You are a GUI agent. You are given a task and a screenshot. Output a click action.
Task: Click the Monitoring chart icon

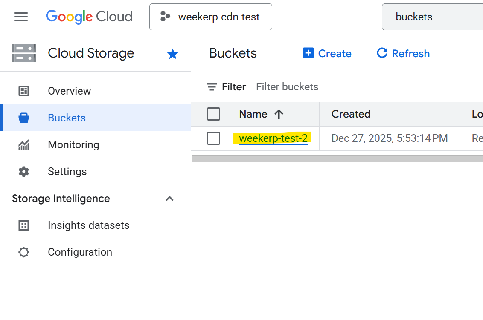[24, 145]
